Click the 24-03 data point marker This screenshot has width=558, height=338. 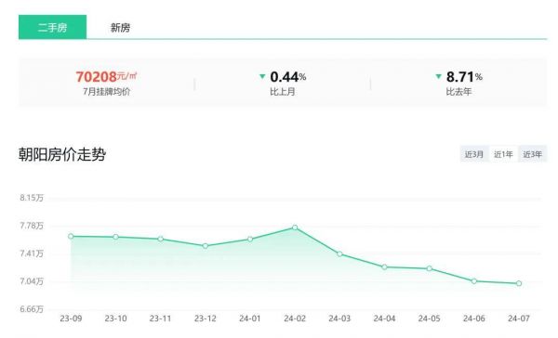tap(339, 254)
